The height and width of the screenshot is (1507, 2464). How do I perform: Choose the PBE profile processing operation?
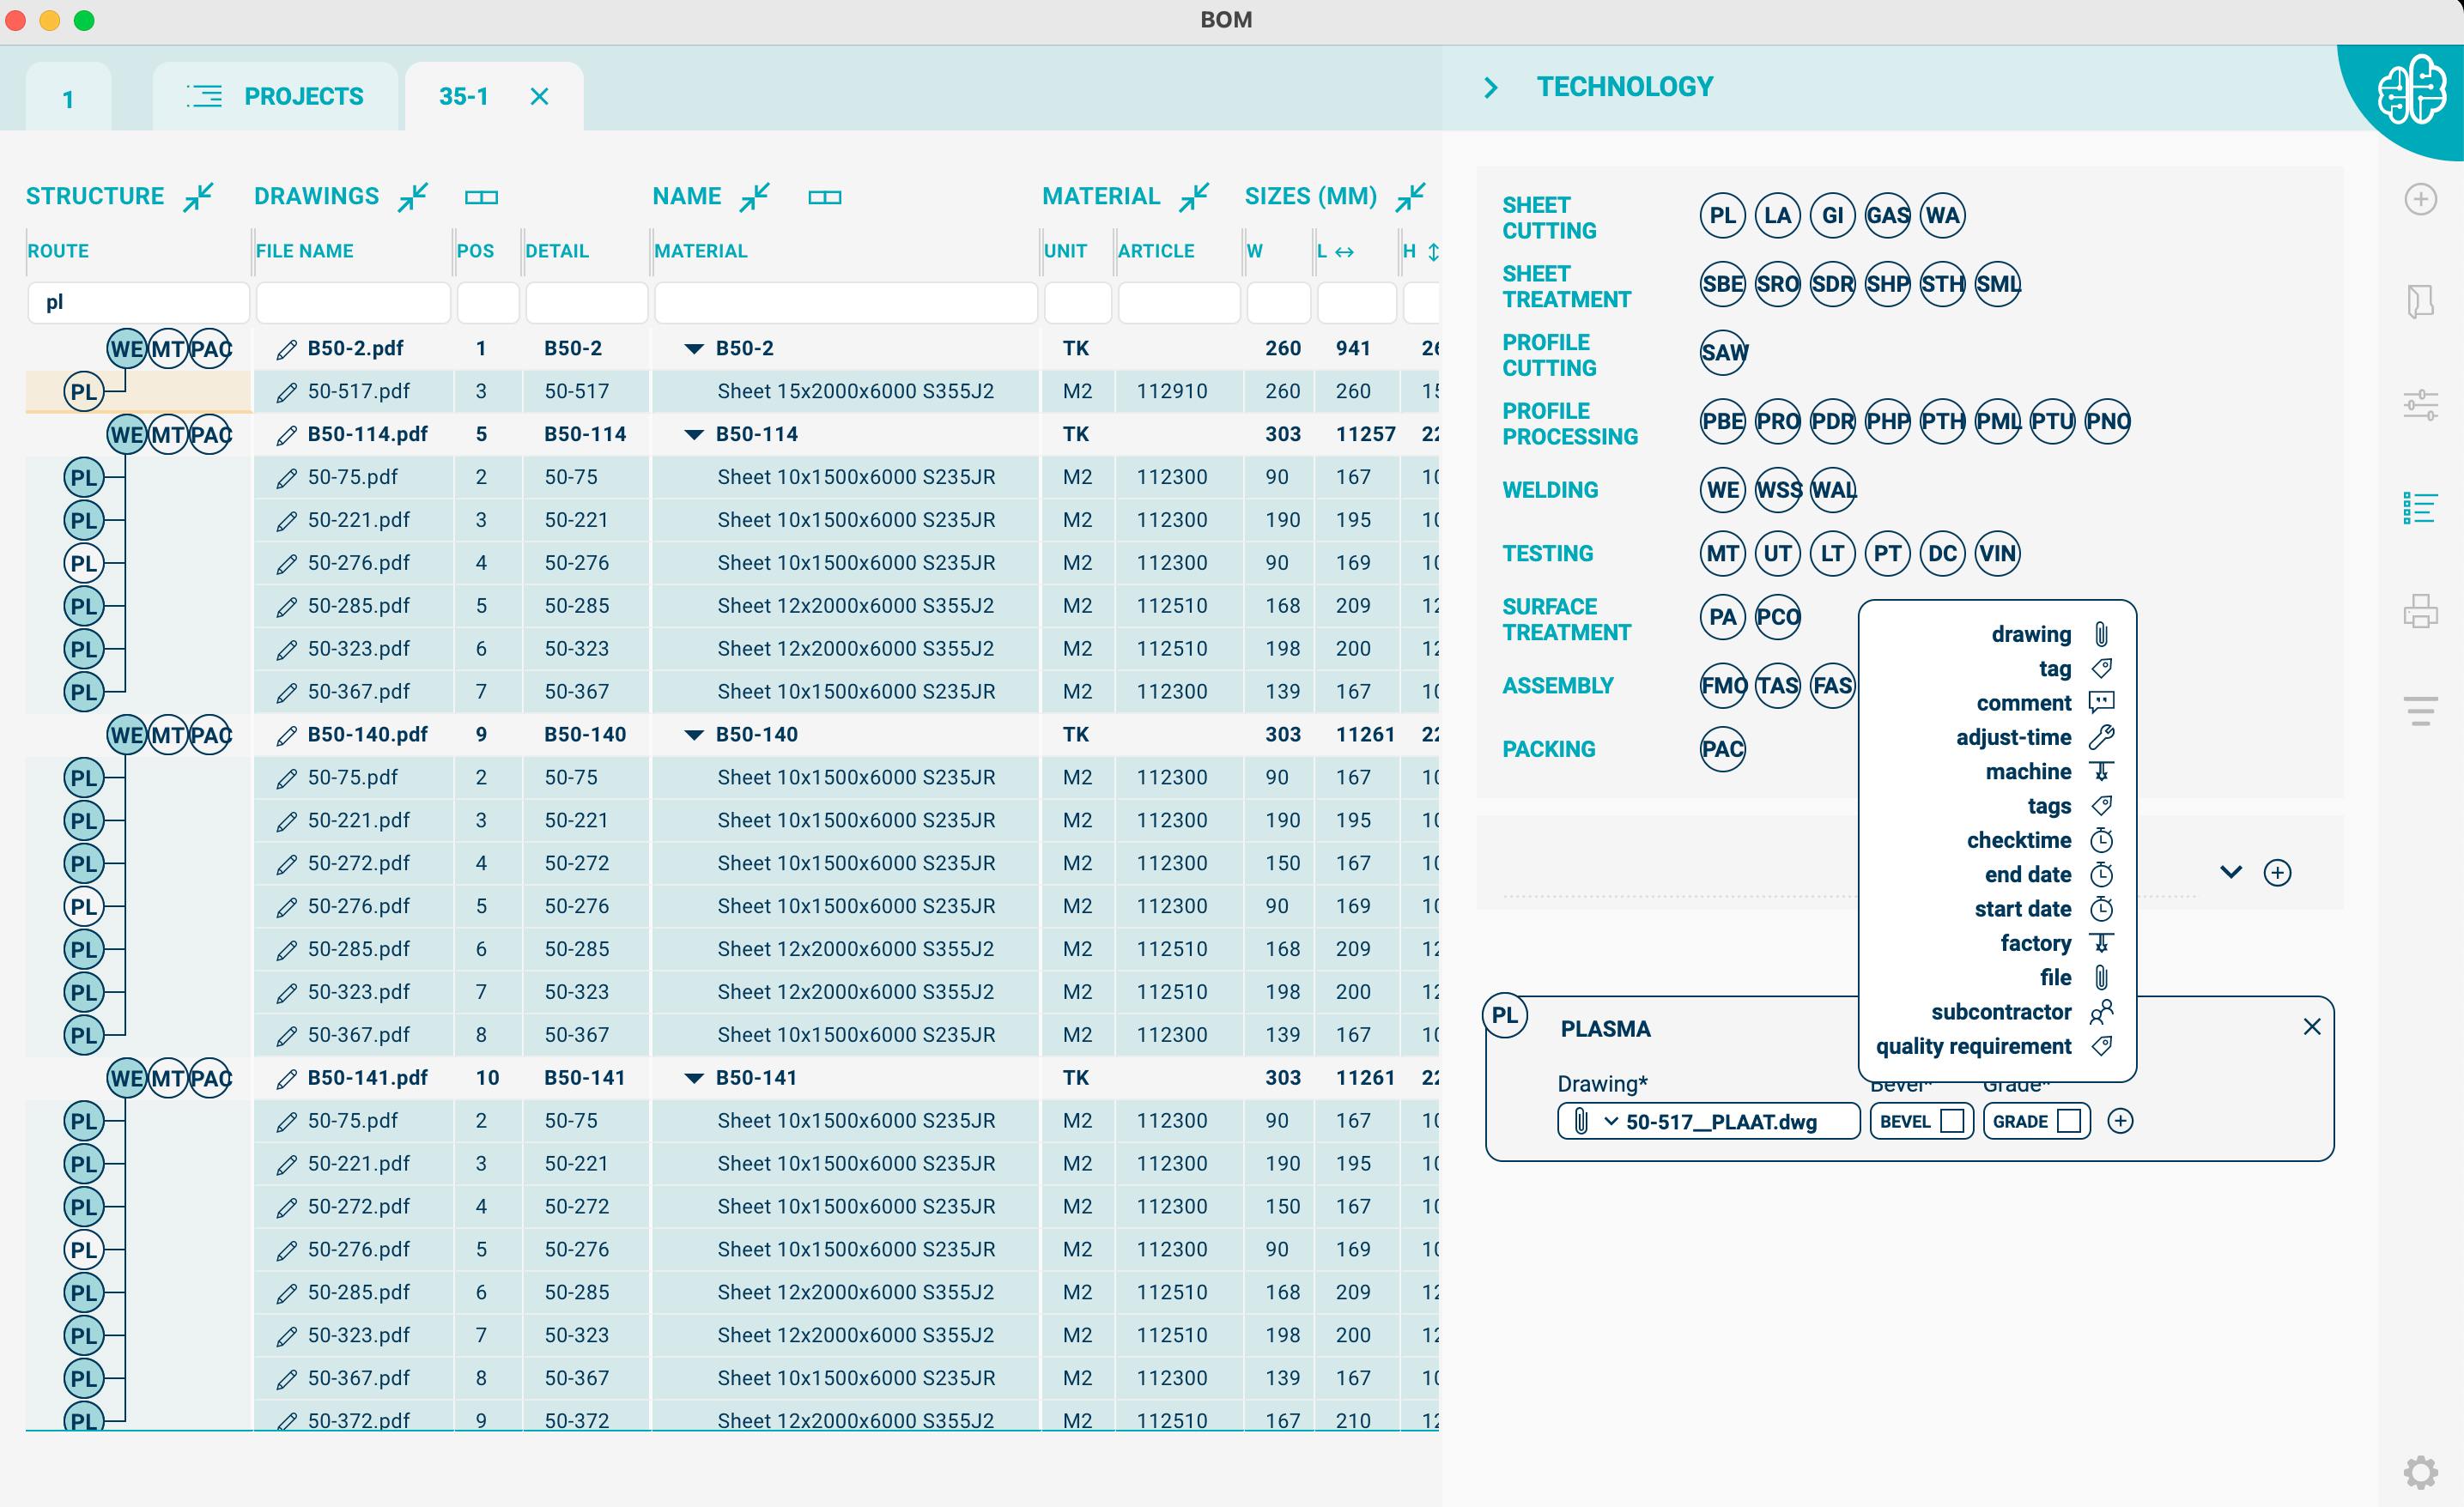click(x=1723, y=421)
